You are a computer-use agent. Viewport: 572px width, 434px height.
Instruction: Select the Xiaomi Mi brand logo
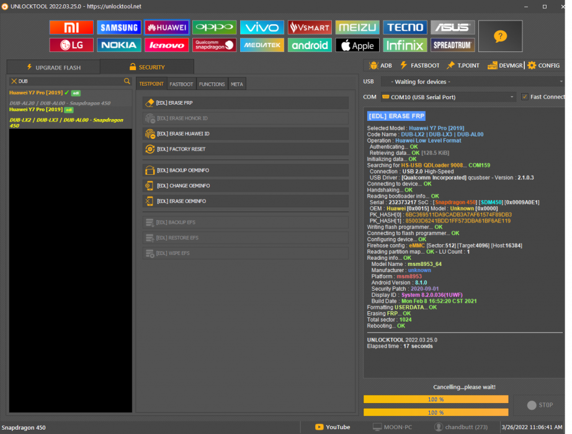(71, 27)
